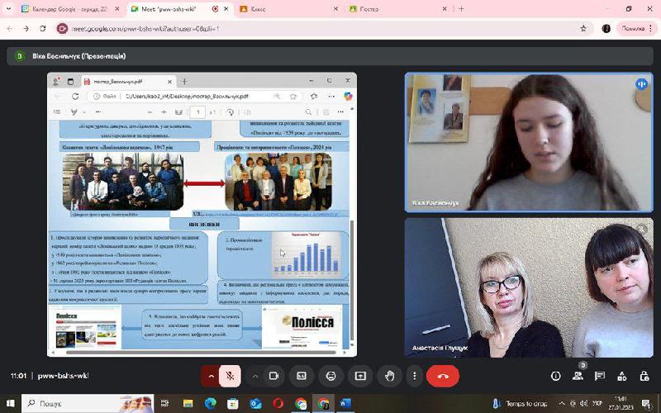Open meeting details info icon

tap(555, 376)
